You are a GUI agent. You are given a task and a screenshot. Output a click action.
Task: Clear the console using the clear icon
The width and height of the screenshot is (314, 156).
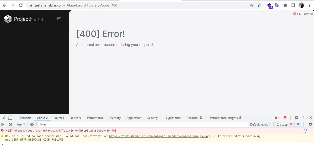click(x=10, y=124)
